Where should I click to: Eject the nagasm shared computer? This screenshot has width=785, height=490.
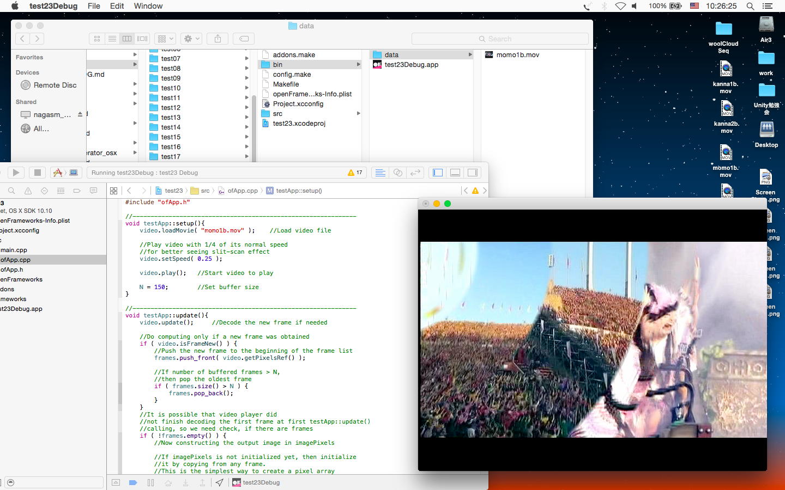80,114
